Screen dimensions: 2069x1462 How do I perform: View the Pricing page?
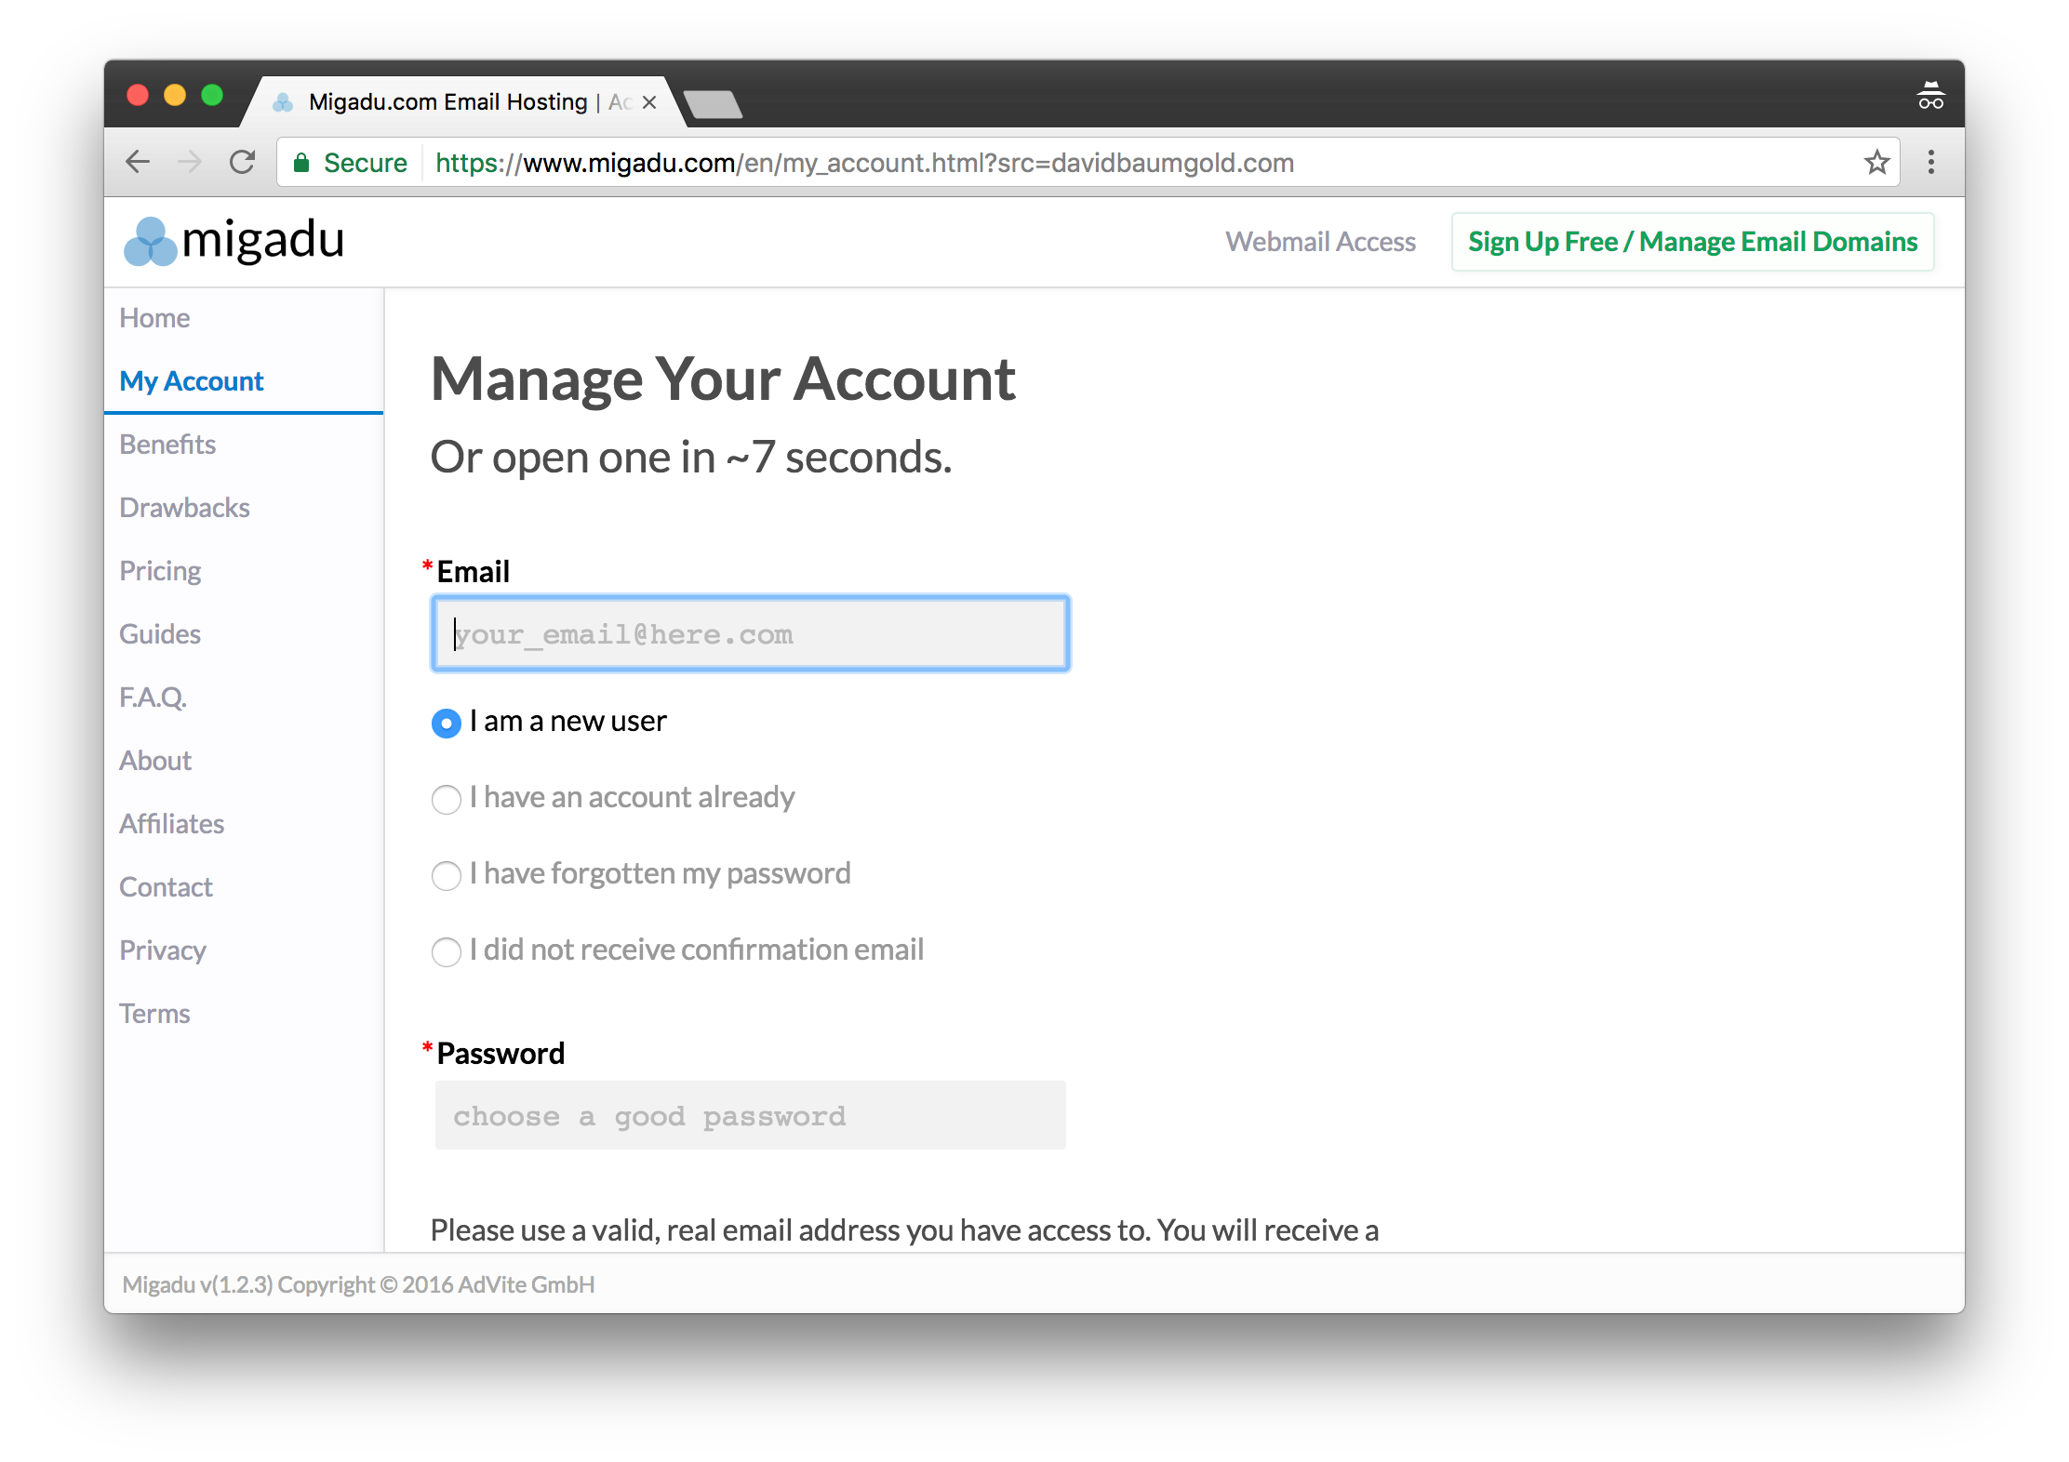[x=160, y=571]
